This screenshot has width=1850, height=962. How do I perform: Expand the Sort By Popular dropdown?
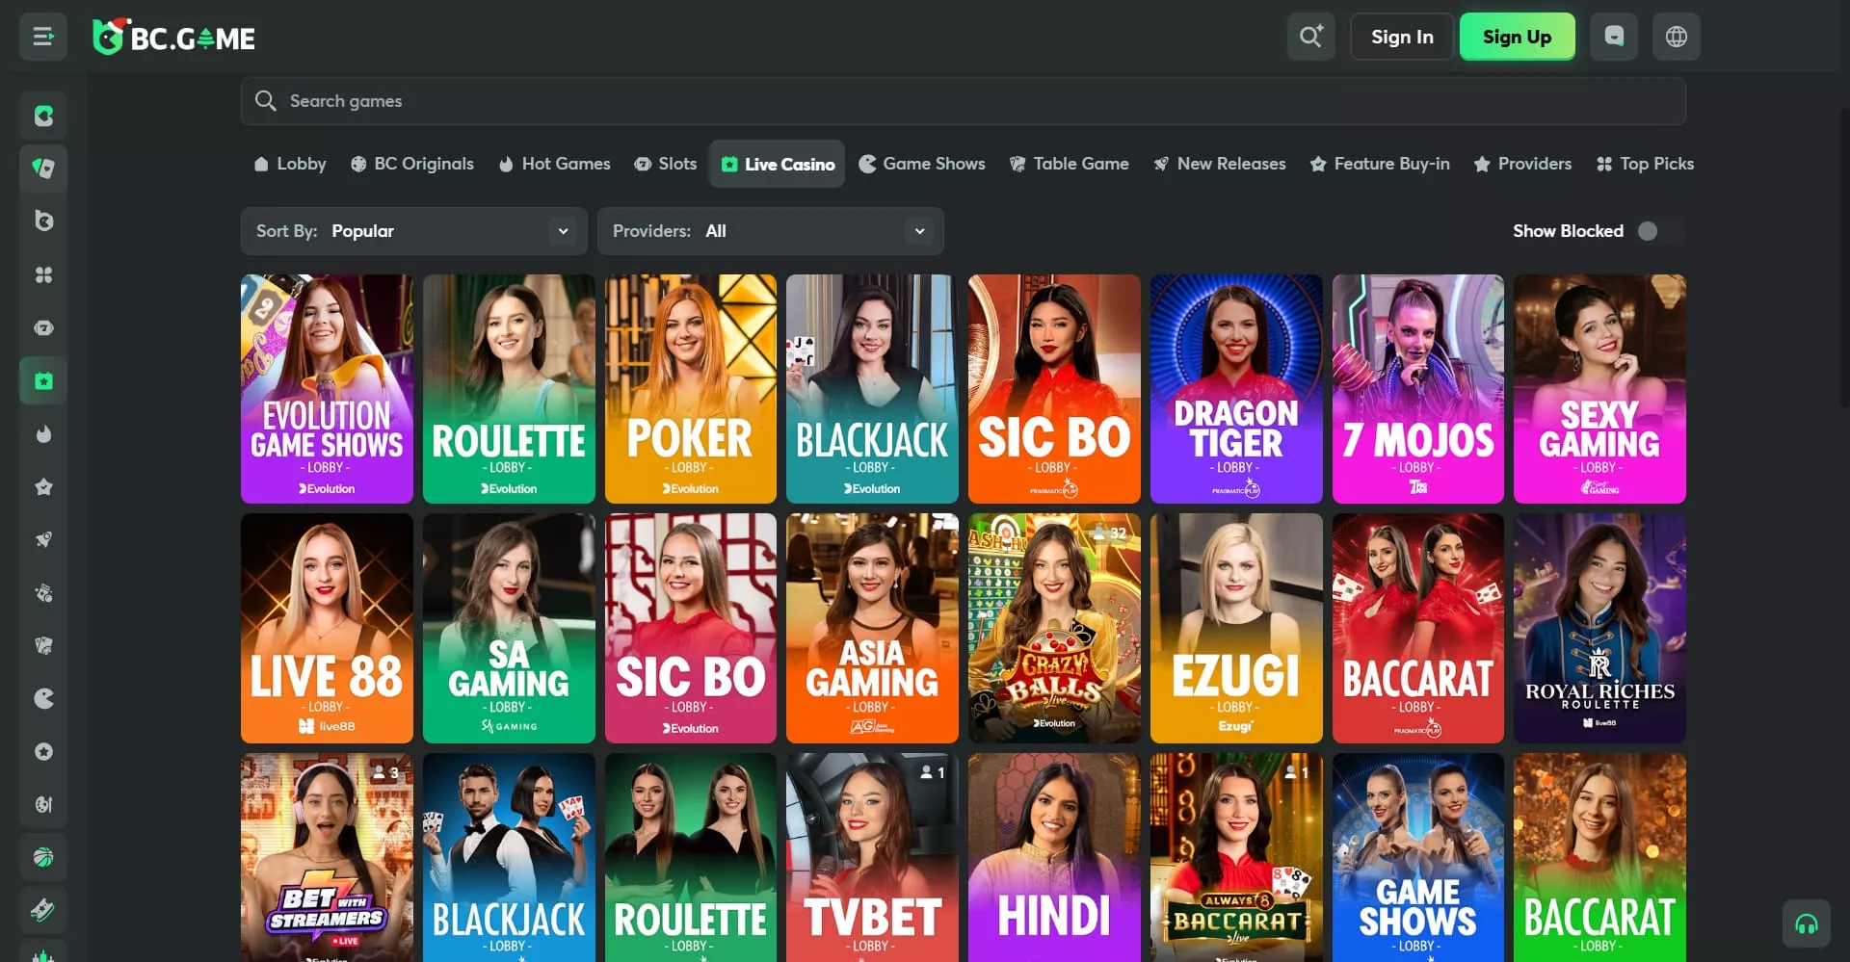point(413,231)
